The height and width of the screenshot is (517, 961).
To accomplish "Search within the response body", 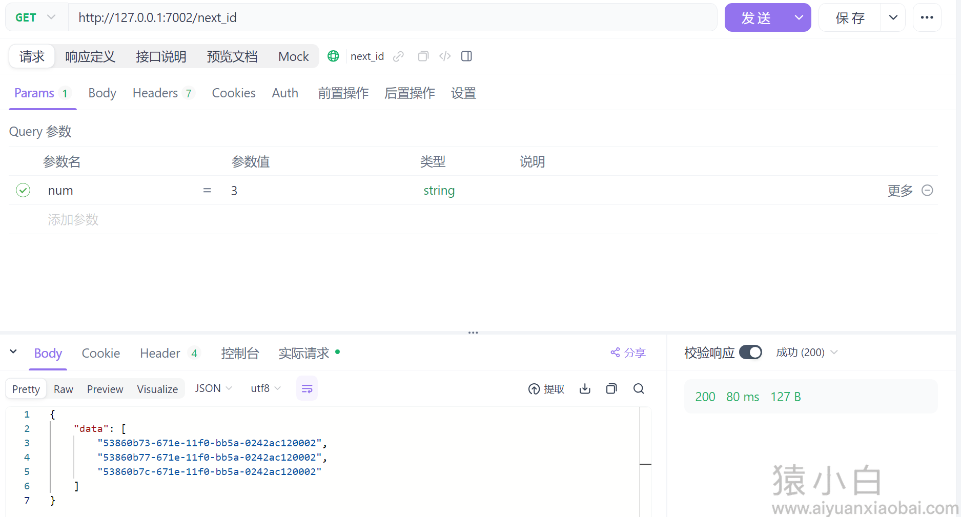I will coord(639,389).
